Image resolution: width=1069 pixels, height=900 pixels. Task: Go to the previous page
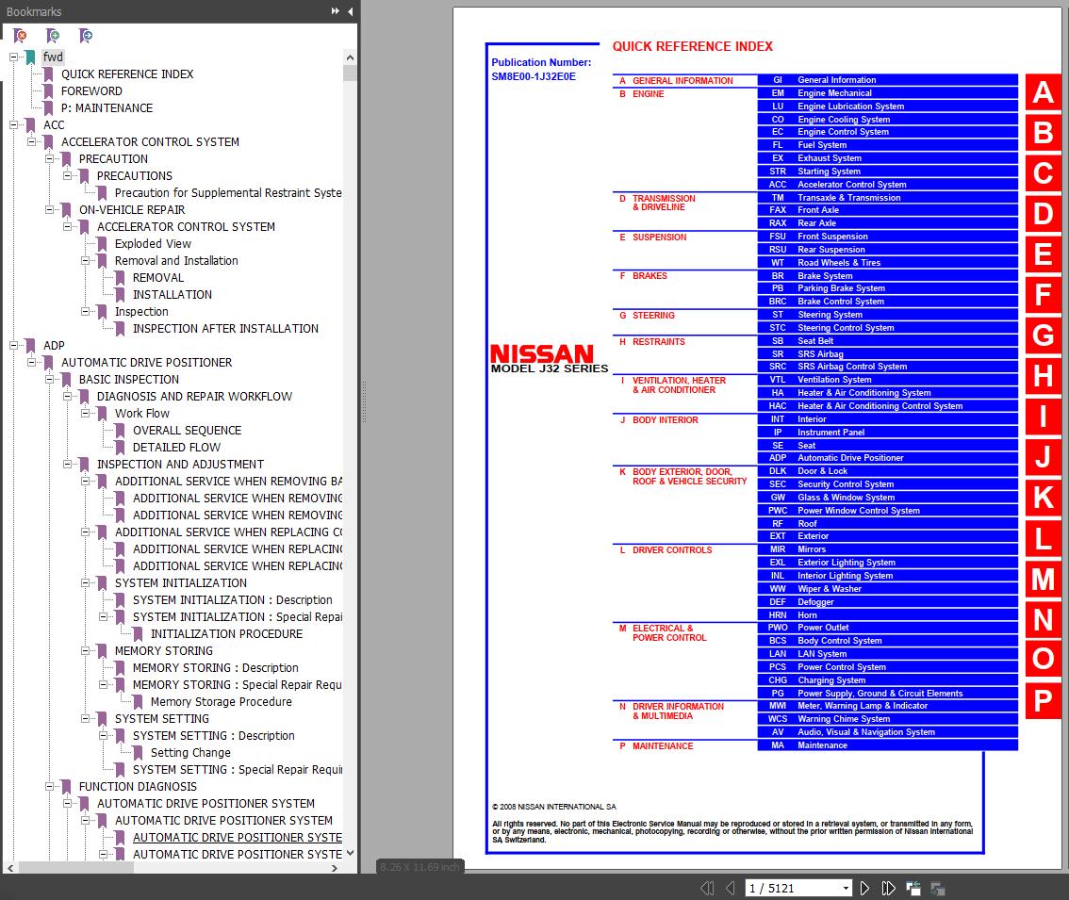(731, 888)
